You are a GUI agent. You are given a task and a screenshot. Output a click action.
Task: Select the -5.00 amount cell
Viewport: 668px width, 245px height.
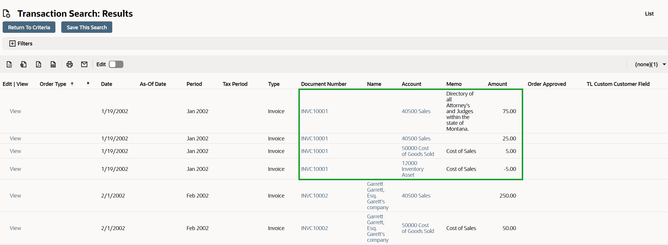(510, 169)
